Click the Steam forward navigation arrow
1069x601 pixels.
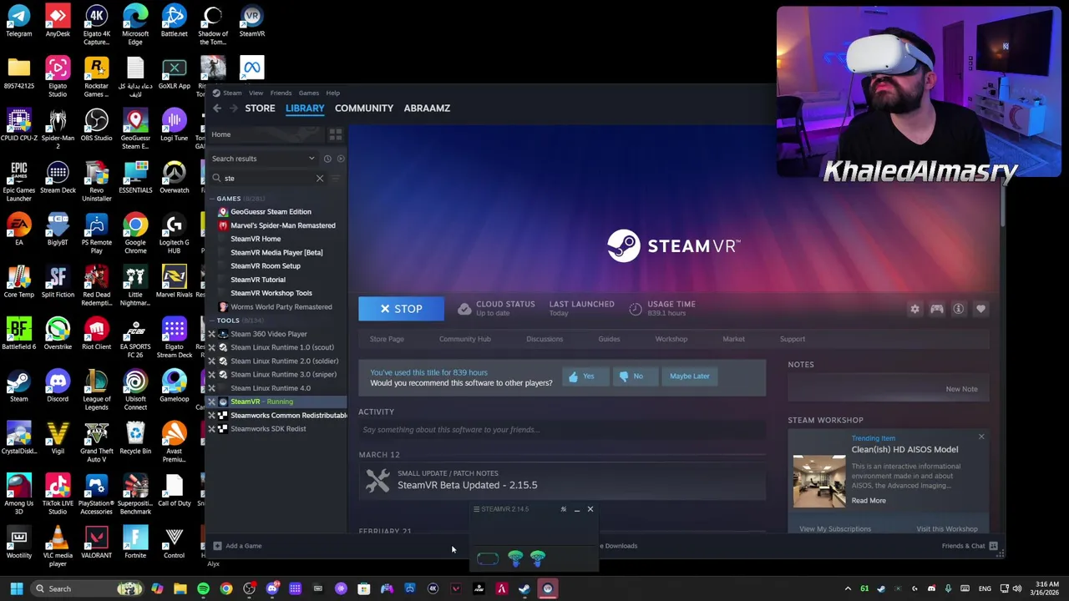point(234,109)
